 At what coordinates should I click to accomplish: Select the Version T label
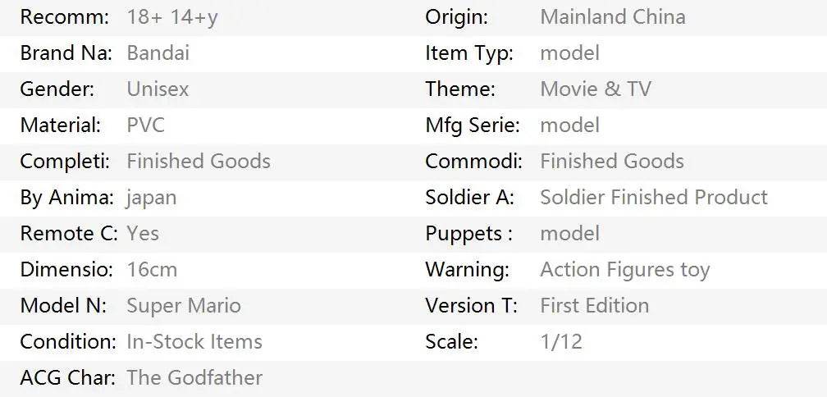pyautogui.click(x=471, y=306)
